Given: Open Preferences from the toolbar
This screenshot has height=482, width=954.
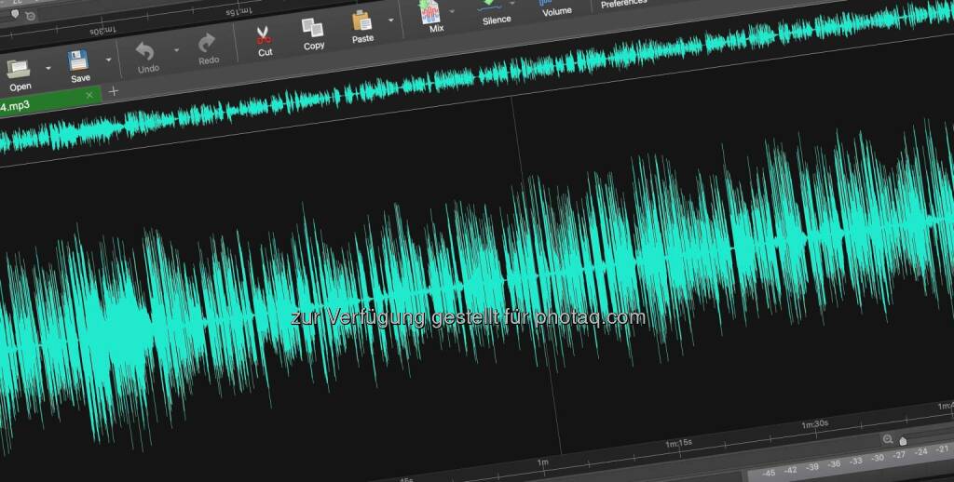Looking at the screenshot, I should [622, 4].
